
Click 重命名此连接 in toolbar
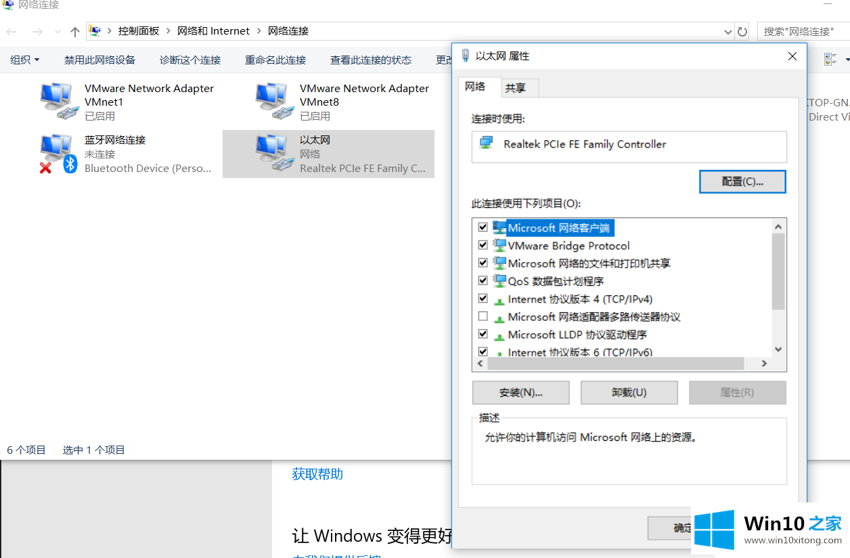pos(275,60)
